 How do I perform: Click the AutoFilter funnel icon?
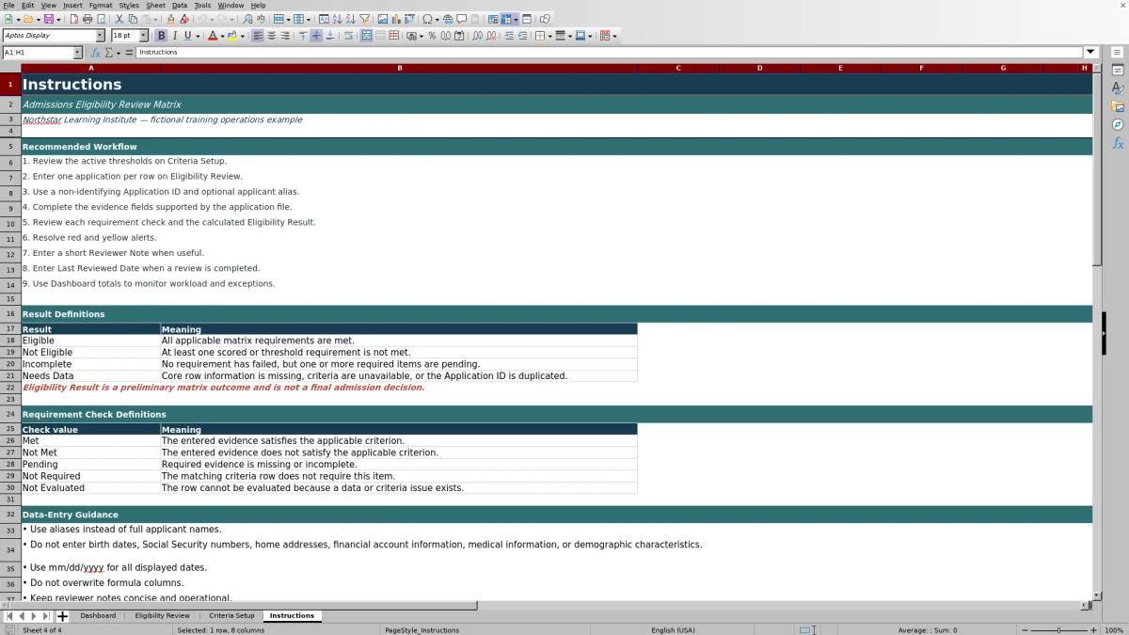(x=364, y=19)
